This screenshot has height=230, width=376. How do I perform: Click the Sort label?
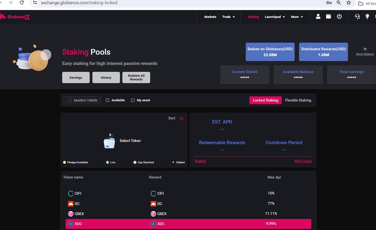pyautogui.click(x=172, y=118)
